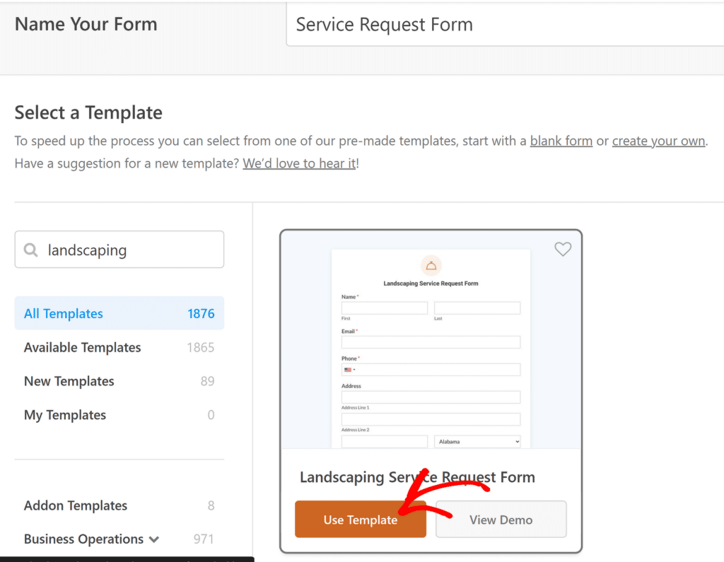The height and width of the screenshot is (562, 724).
Task: Follow the blank form link
Action: coord(561,141)
